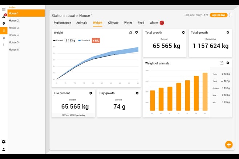Viewport: 239px width, 159px height.
Task: Open the three-dot more options menu
Action: click(x=230, y=15)
